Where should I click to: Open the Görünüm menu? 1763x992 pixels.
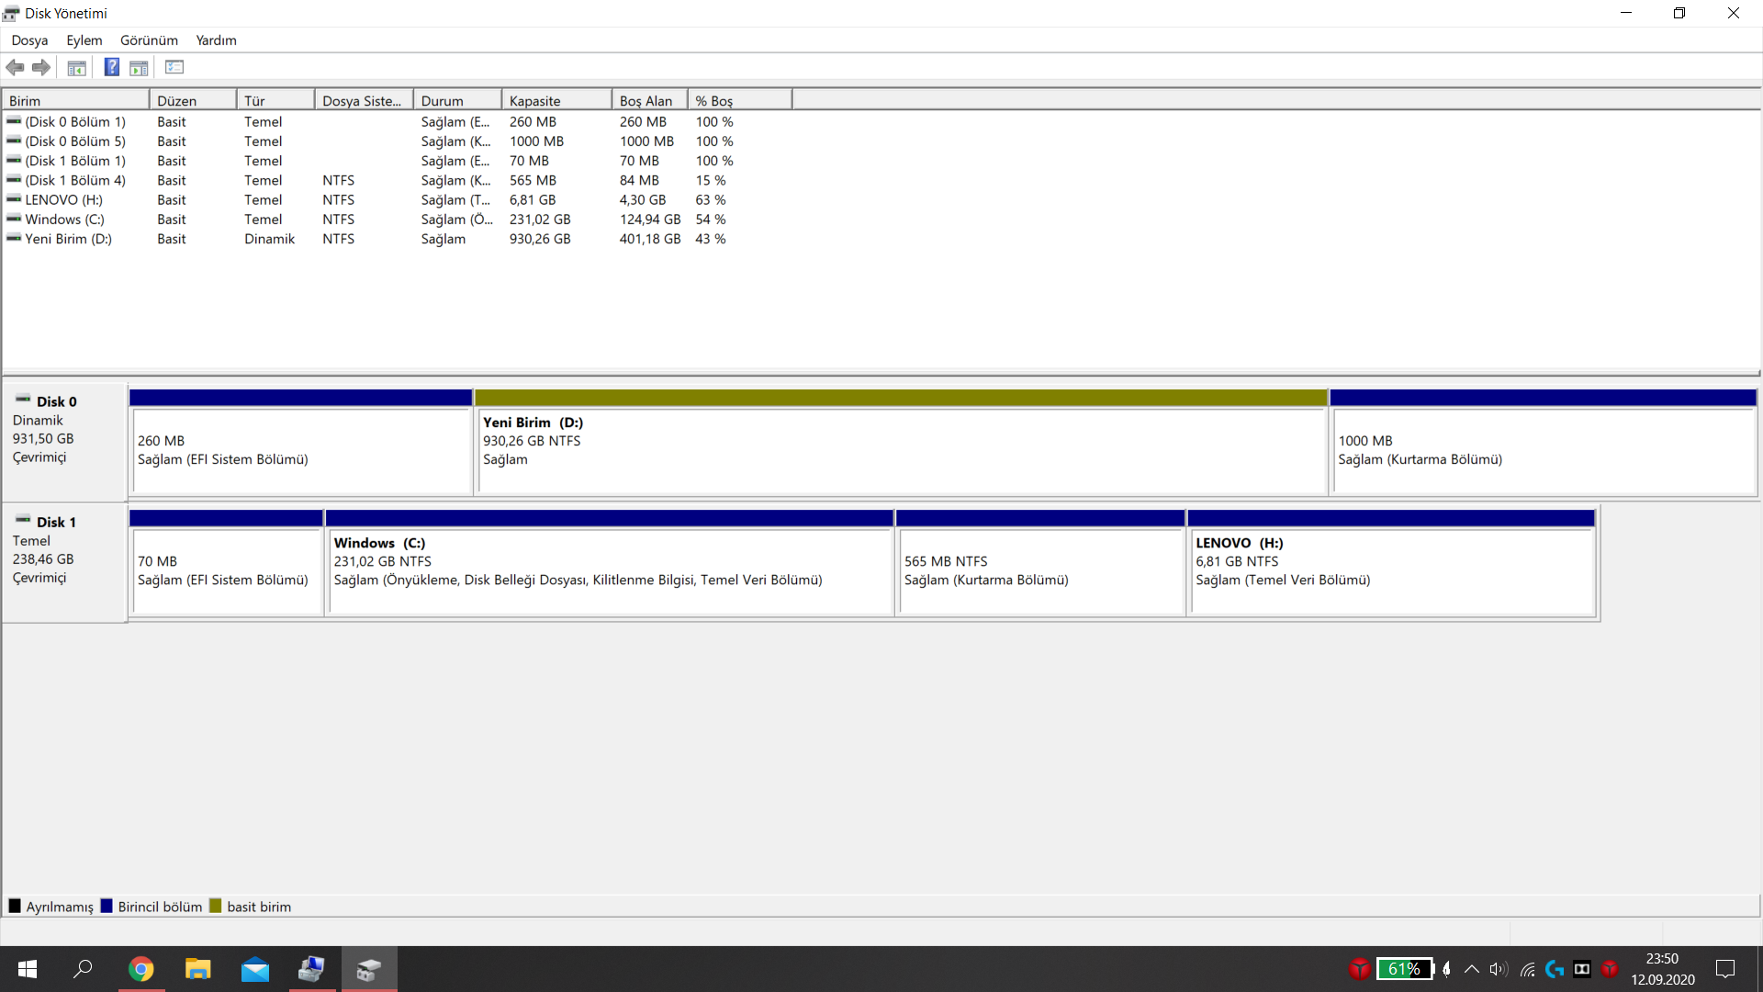[149, 40]
